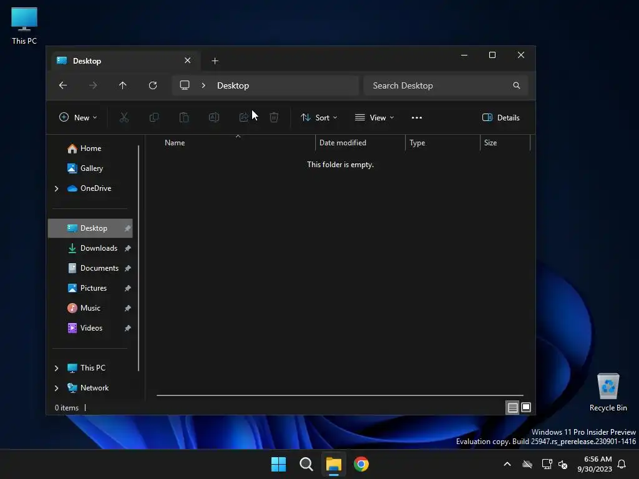
Task: Unpin Music using its pin icon
Action: click(127, 308)
